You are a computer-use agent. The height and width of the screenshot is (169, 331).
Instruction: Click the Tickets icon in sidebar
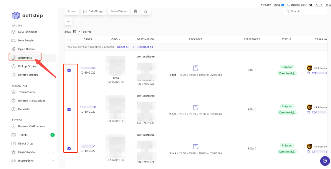13,135
